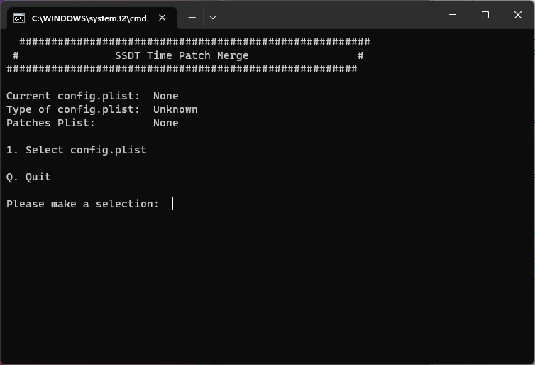Image resolution: width=535 pixels, height=365 pixels.
Task: Focus the "Please make a selection" prompt cursor
Action: coord(172,204)
